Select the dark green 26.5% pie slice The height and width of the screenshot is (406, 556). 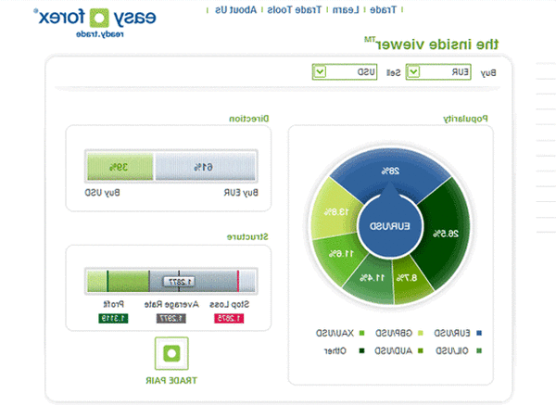click(x=446, y=234)
